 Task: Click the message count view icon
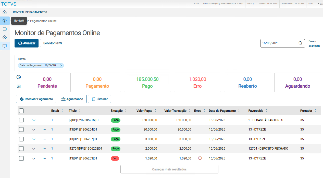click(19, 86)
